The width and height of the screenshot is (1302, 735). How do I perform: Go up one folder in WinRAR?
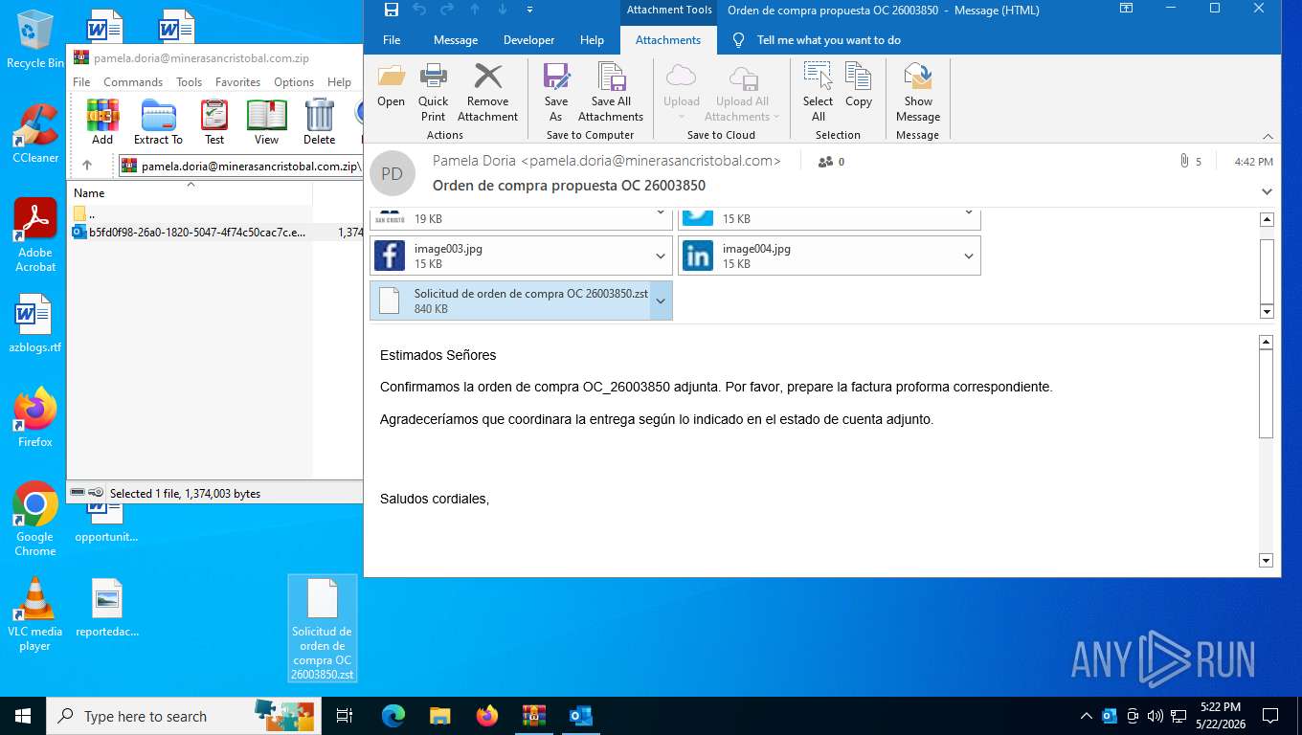click(87, 166)
